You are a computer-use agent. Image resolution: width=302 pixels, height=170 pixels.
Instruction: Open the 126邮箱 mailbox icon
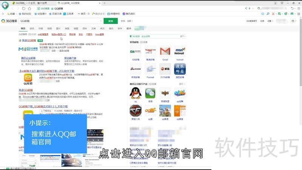136,51
